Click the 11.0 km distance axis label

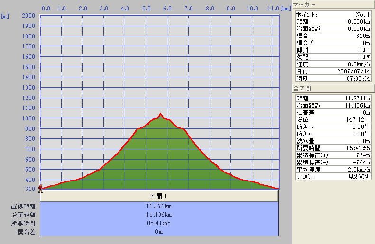pos(274,9)
